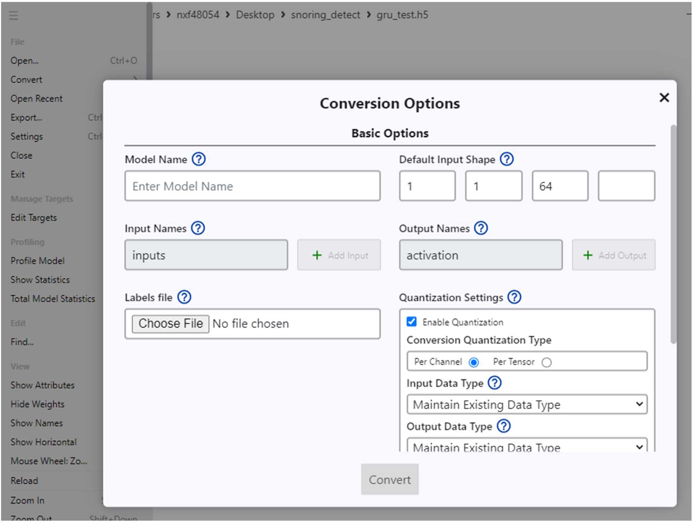Click the Enter Model Name field
This screenshot has width=693, height=523.
pos(252,186)
